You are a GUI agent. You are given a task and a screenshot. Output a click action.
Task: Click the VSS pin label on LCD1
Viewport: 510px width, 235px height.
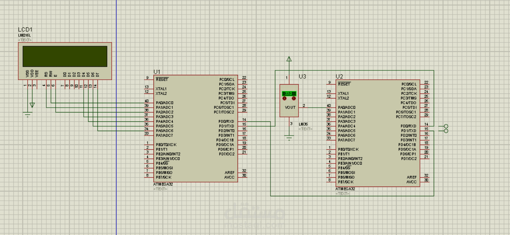click(x=27, y=73)
